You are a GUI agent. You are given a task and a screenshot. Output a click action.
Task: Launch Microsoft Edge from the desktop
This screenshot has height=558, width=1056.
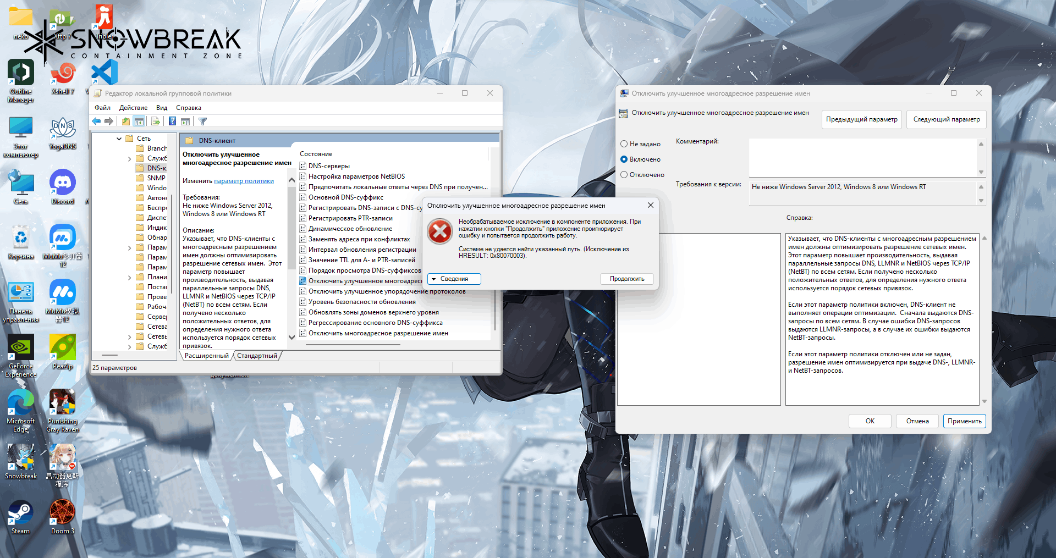pyautogui.click(x=21, y=411)
